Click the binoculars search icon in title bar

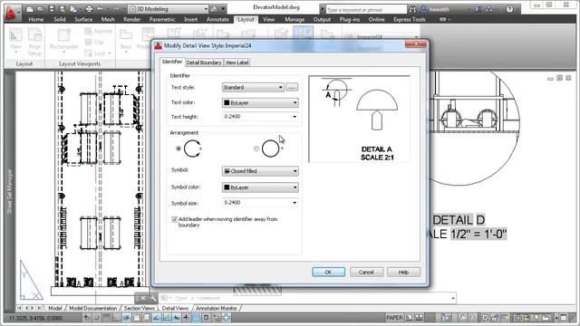412,9
